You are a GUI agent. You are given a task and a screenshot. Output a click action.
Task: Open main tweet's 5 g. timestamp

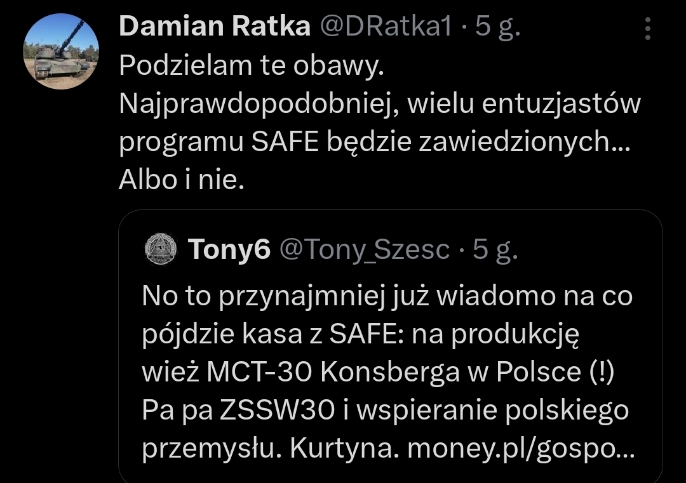pyautogui.click(x=497, y=27)
